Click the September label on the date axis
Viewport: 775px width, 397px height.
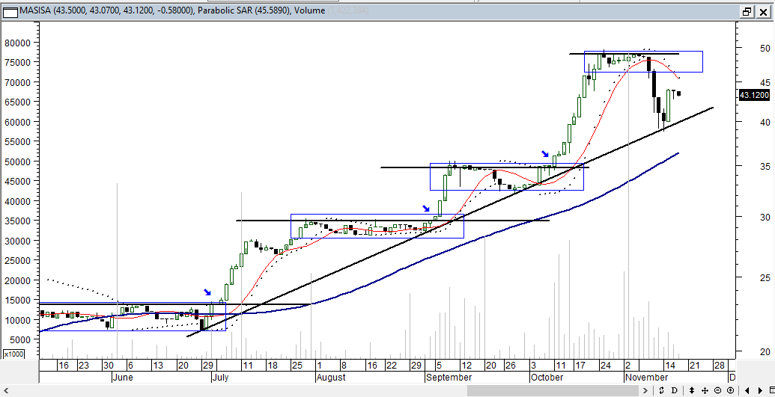click(x=449, y=378)
